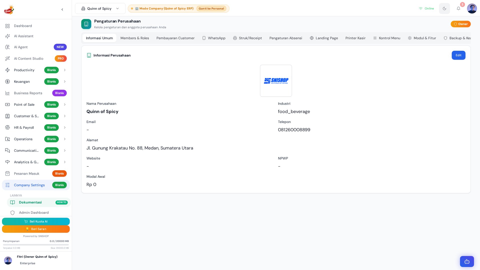This screenshot has height=270, width=480.
Task: Click the Dokumentasi book icon
Action: 12,202
